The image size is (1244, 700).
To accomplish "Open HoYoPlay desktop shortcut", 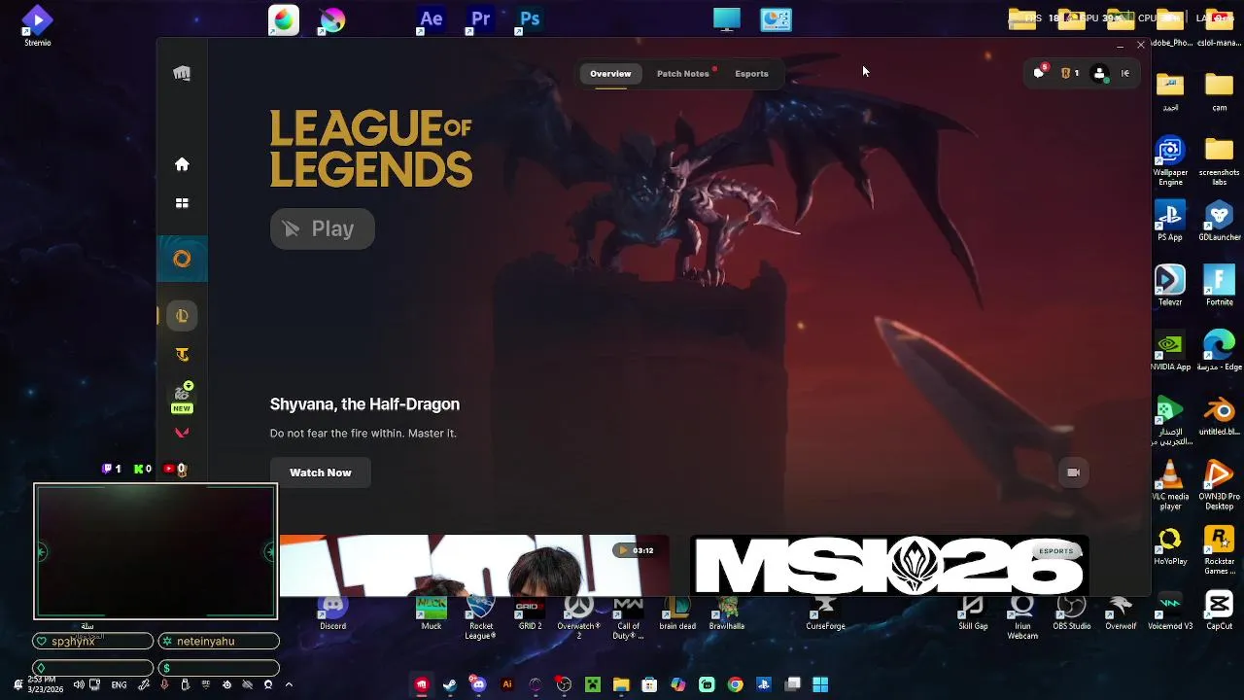I will click(1170, 546).
